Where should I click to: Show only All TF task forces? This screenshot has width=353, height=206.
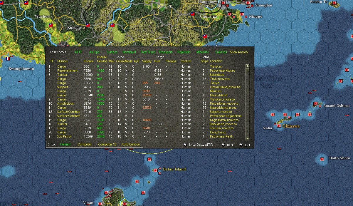[x=78, y=52]
